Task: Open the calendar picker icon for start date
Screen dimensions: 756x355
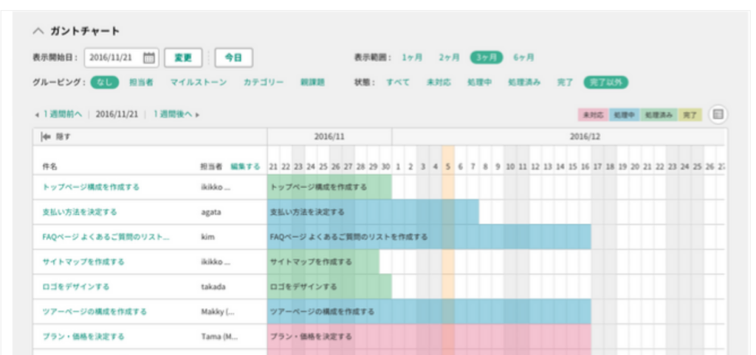Action: [x=149, y=57]
